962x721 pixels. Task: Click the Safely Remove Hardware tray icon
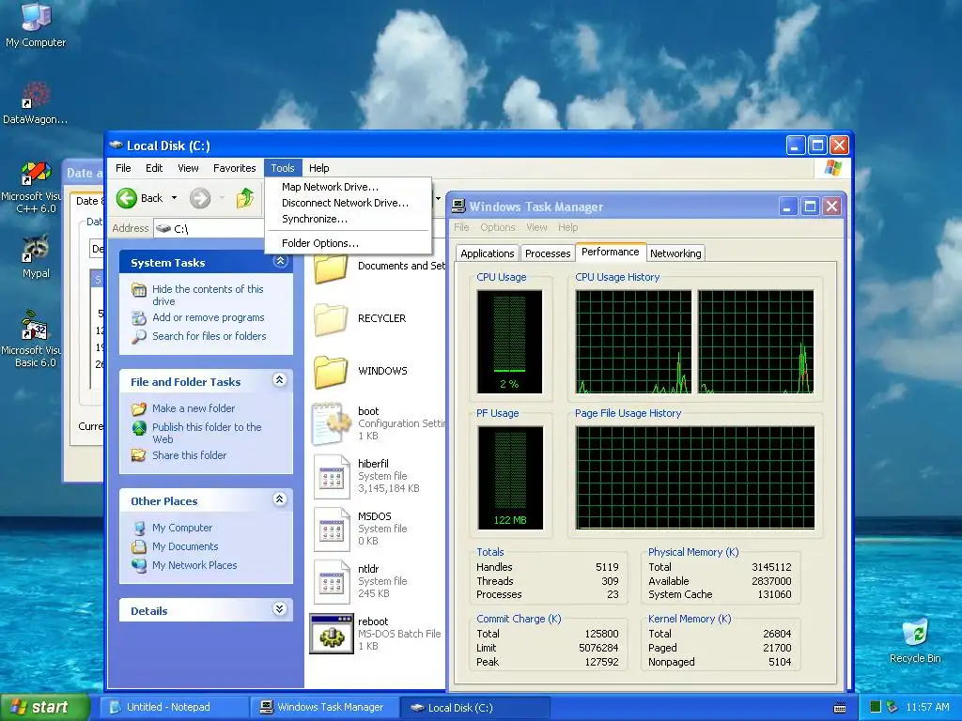tap(892, 707)
